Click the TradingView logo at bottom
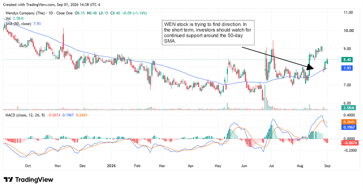 tap(28, 180)
